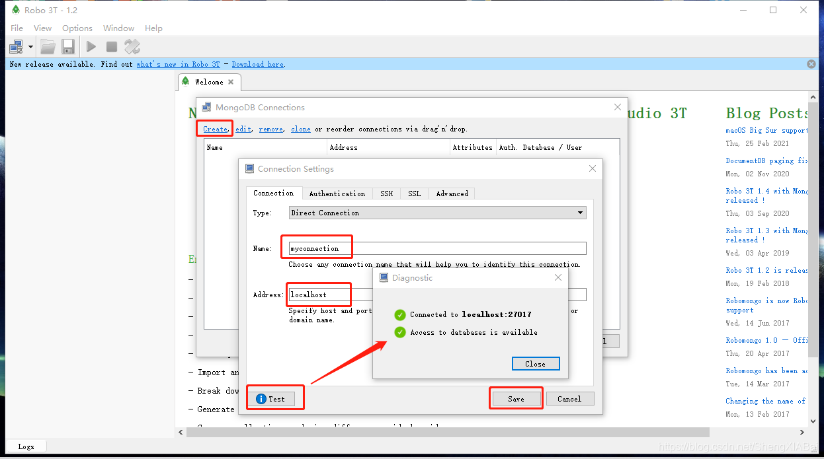Image resolution: width=824 pixels, height=459 pixels.
Task: Click the Open file folder icon
Action: [48, 46]
